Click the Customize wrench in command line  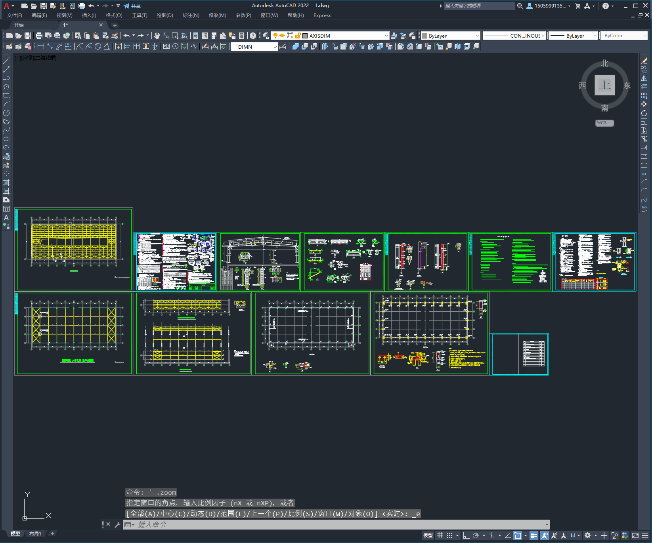pyautogui.click(x=117, y=525)
